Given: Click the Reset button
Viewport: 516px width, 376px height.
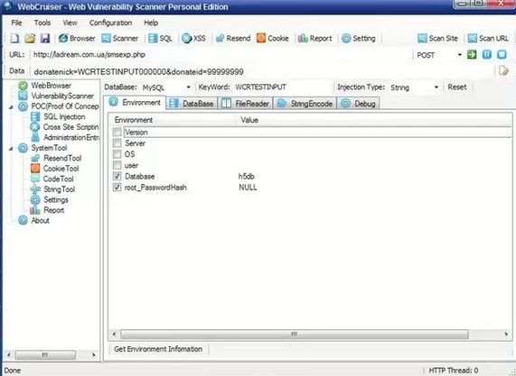Looking at the screenshot, I should click(456, 87).
